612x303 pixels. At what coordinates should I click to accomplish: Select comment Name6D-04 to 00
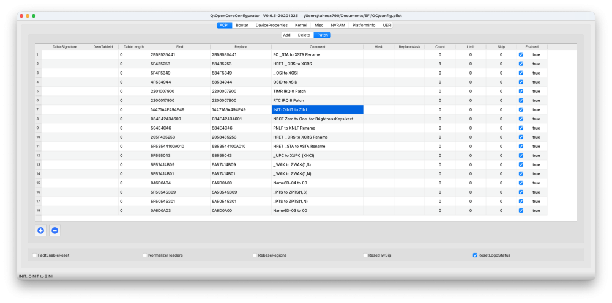point(317,183)
